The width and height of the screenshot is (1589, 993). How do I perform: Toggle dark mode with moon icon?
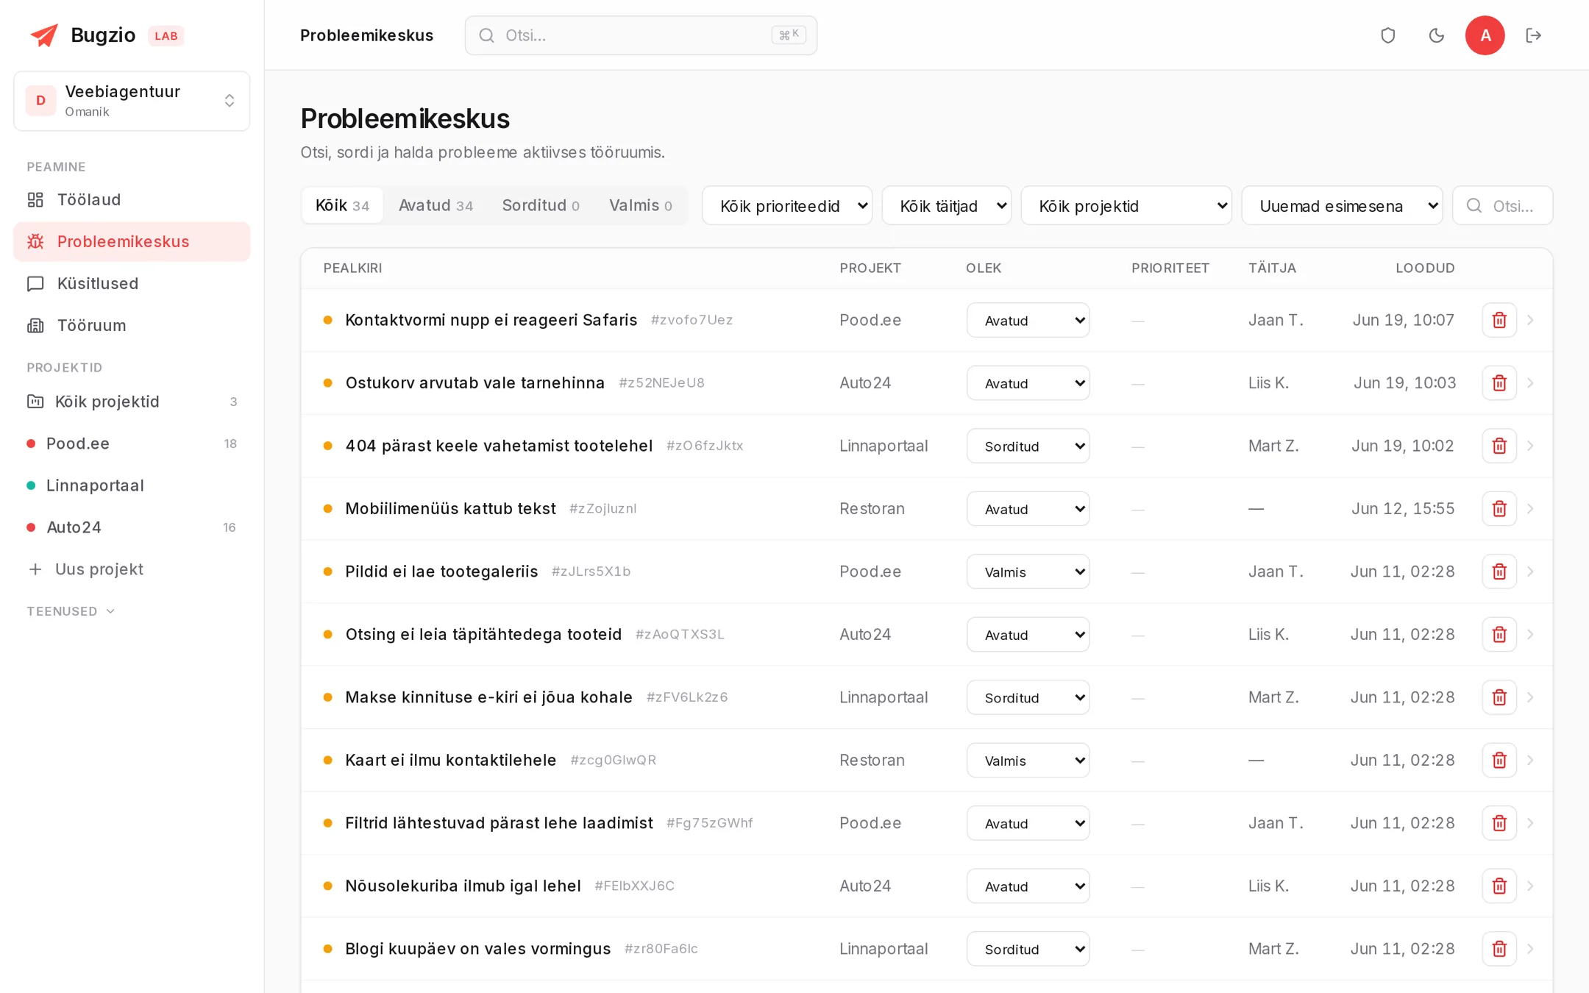pos(1436,35)
